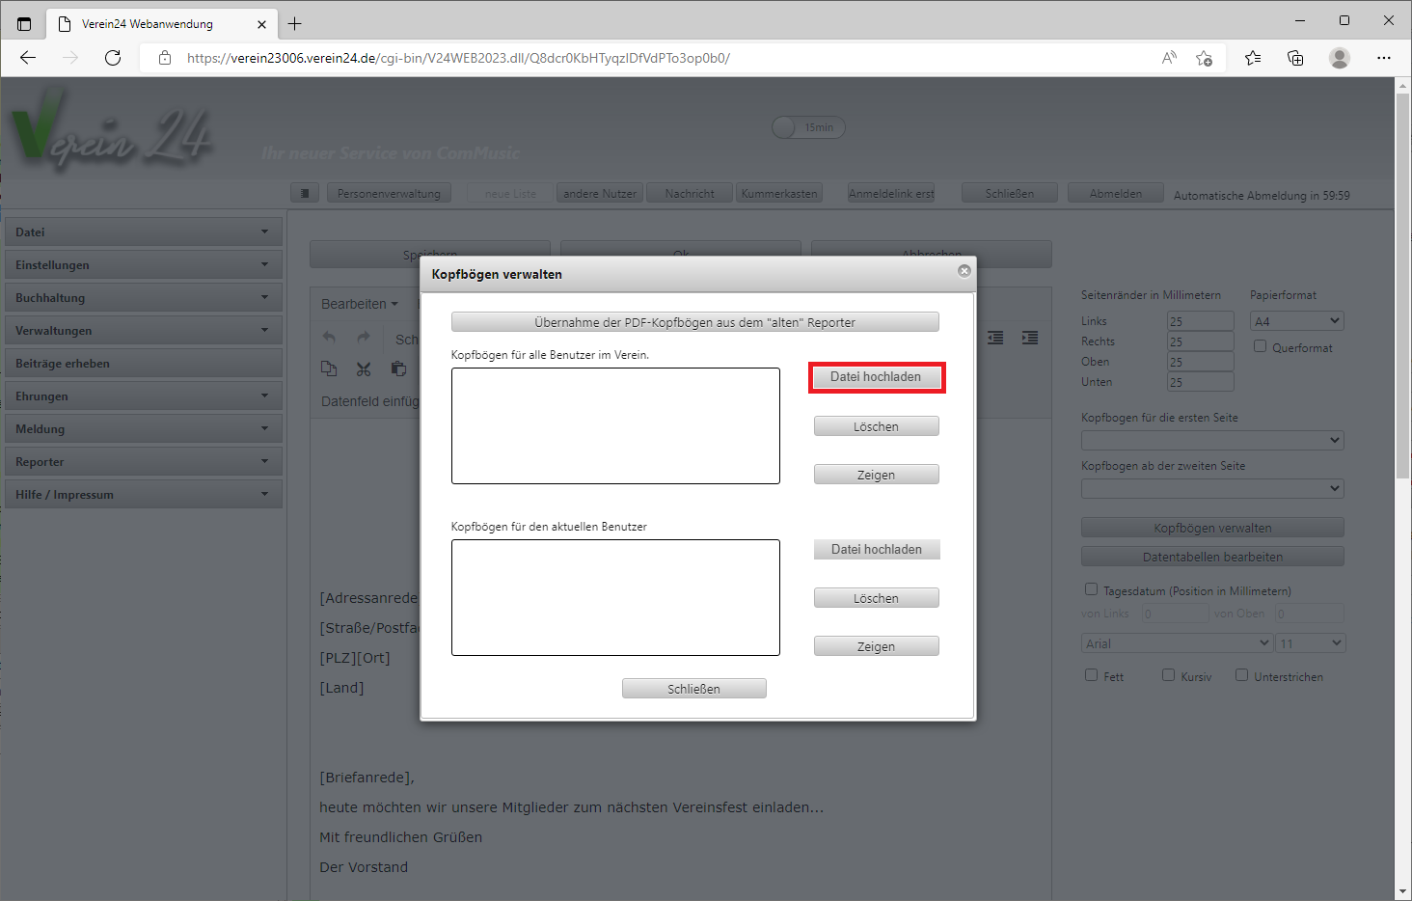Expand the Hilfe / Impressum menu

pyautogui.click(x=144, y=494)
